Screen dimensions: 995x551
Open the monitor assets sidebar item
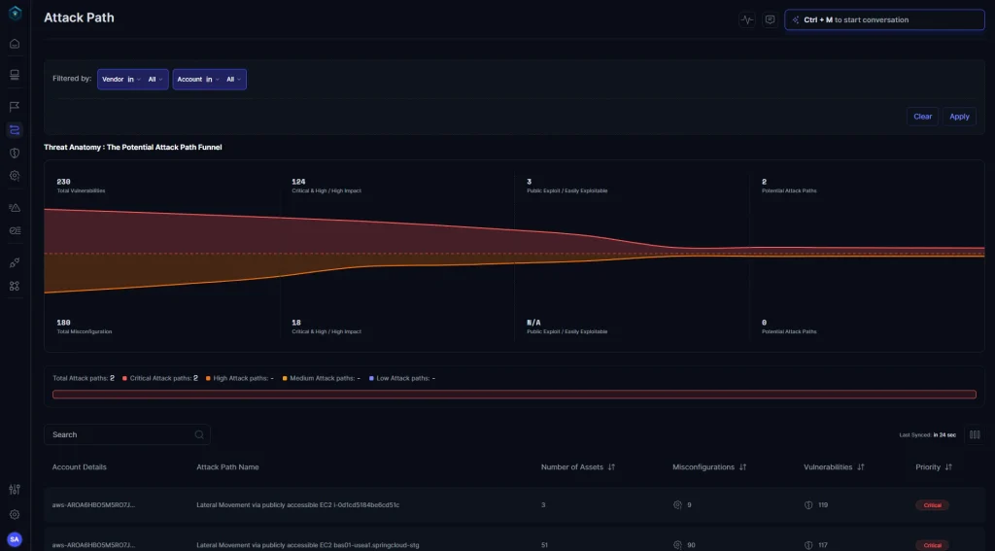point(15,75)
